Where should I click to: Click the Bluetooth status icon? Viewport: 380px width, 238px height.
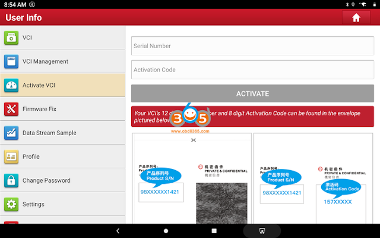pos(347,4)
